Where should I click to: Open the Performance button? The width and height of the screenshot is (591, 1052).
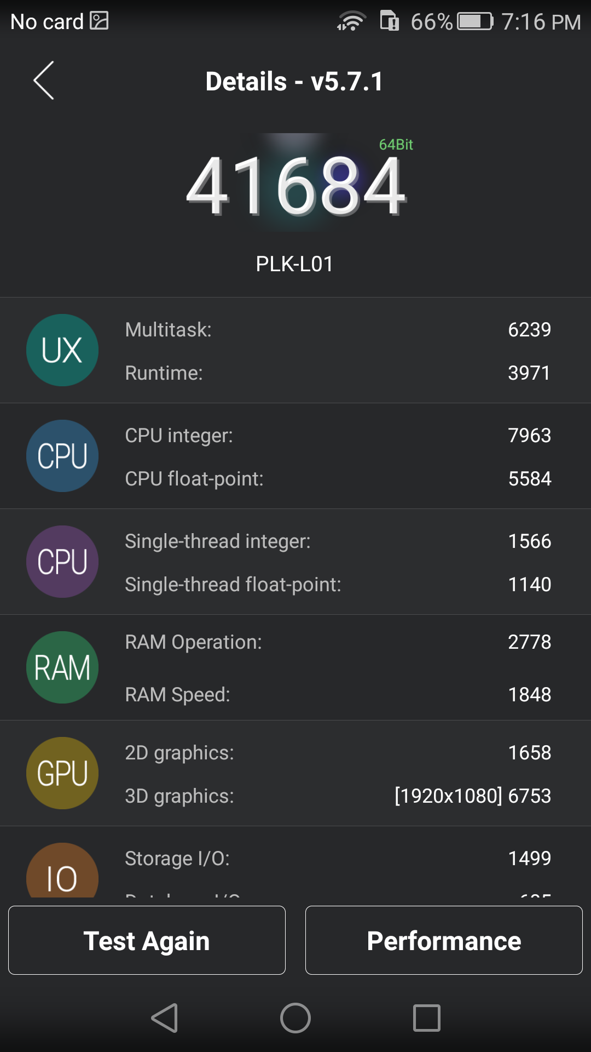[x=444, y=940]
